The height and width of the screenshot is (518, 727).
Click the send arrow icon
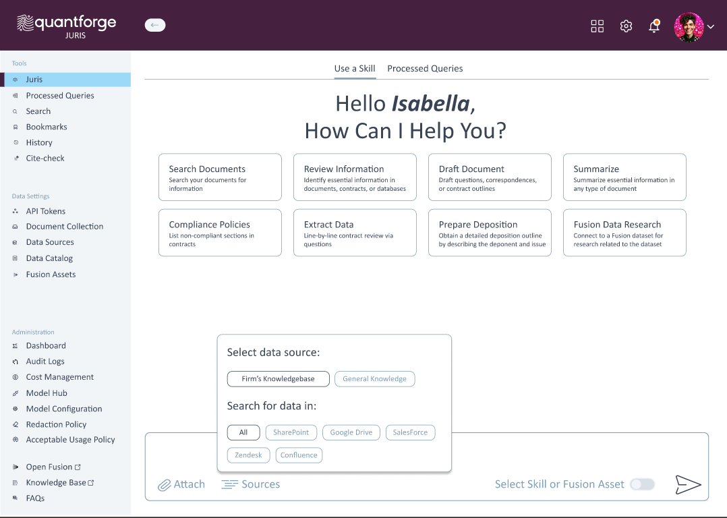pos(688,484)
